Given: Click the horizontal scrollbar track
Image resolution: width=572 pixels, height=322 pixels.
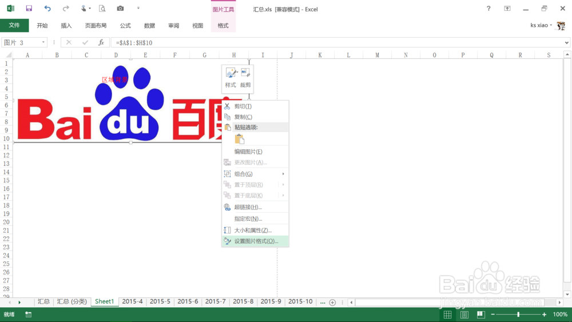Looking at the screenshot, I should click(x=455, y=303).
